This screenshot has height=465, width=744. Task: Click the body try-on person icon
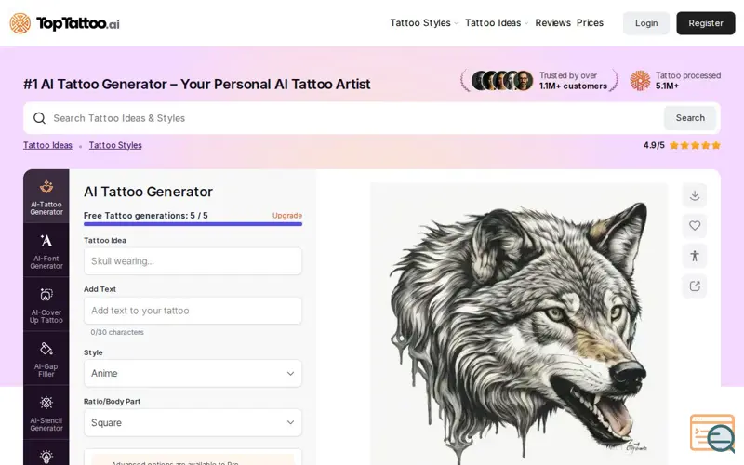pos(695,256)
